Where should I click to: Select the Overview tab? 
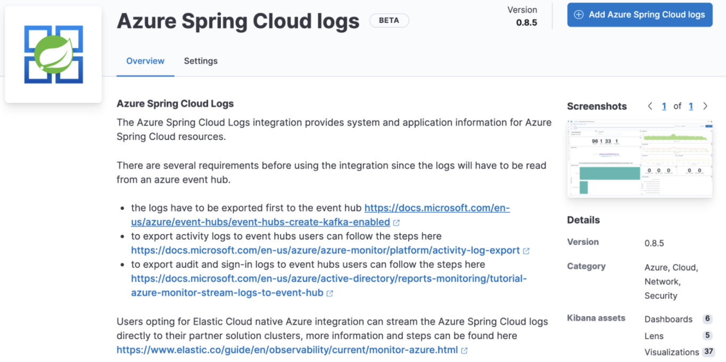click(x=145, y=61)
